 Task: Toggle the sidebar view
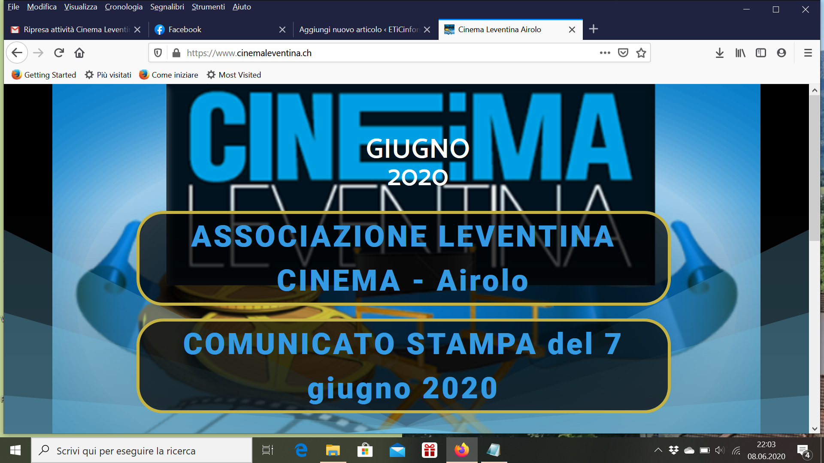coord(761,53)
